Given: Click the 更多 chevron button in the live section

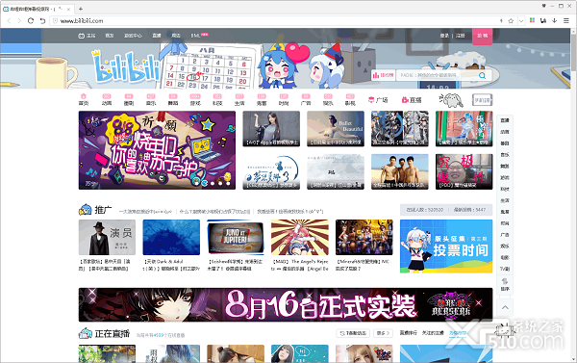Looking at the screenshot, I should pyautogui.click(x=383, y=333).
